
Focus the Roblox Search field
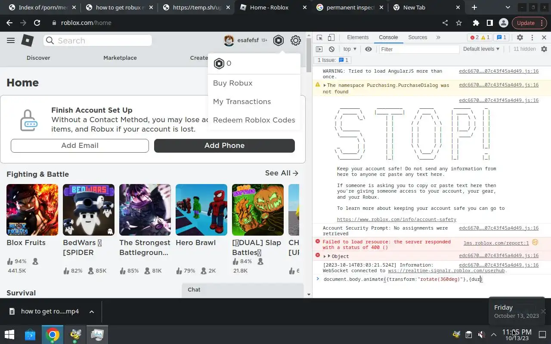coord(98,40)
